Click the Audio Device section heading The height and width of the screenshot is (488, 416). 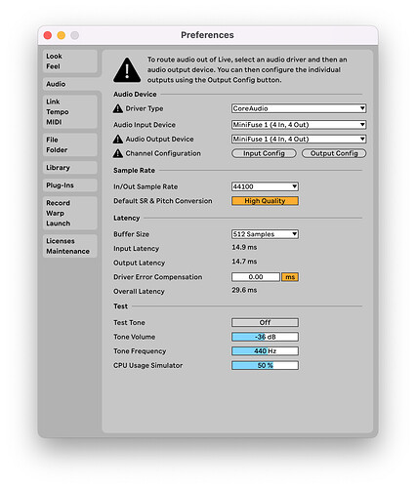coord(135,95)
